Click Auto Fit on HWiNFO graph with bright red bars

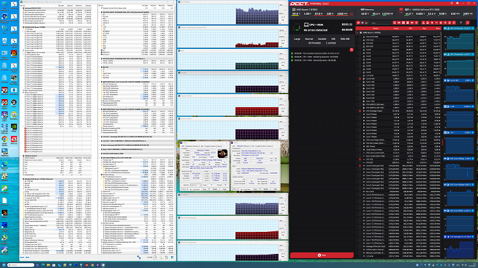[283, 108]
